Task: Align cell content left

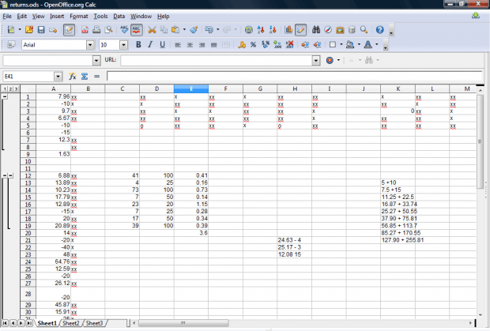Action: coord(178,45)
